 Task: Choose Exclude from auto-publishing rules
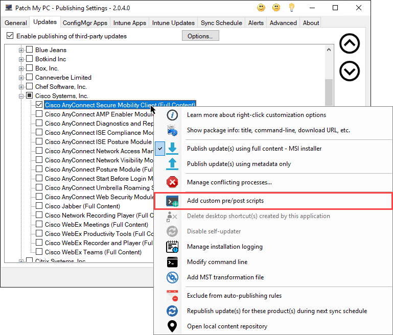273,296
